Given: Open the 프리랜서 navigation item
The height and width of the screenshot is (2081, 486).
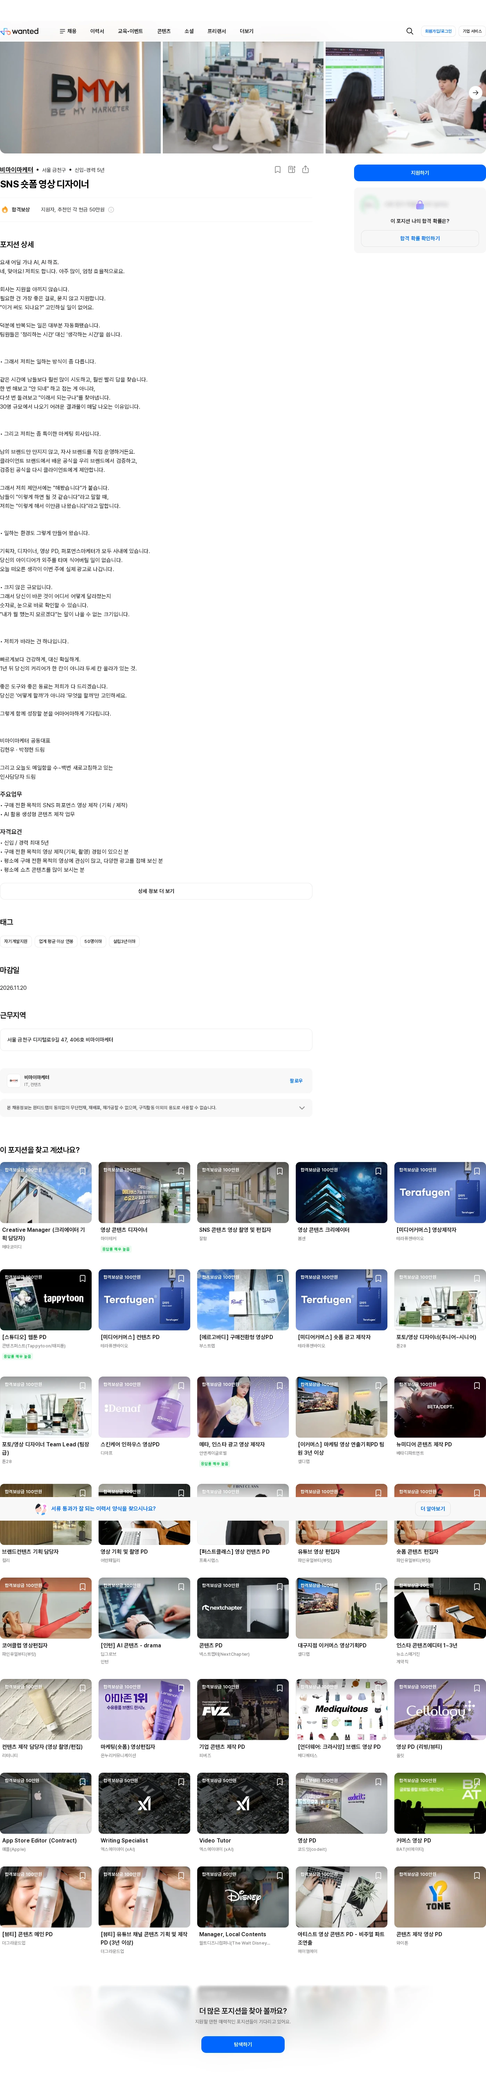Looking at the screenshot, I should (x=216, y=32).
